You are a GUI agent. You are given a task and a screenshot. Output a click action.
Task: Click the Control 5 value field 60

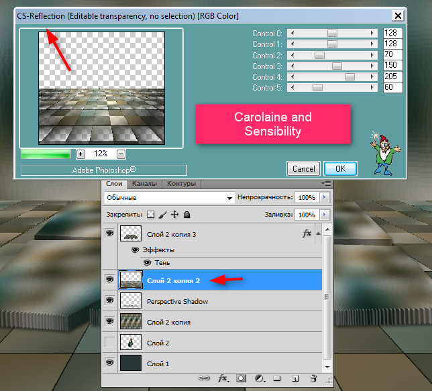pyautogui.click(x=393, y=87)
